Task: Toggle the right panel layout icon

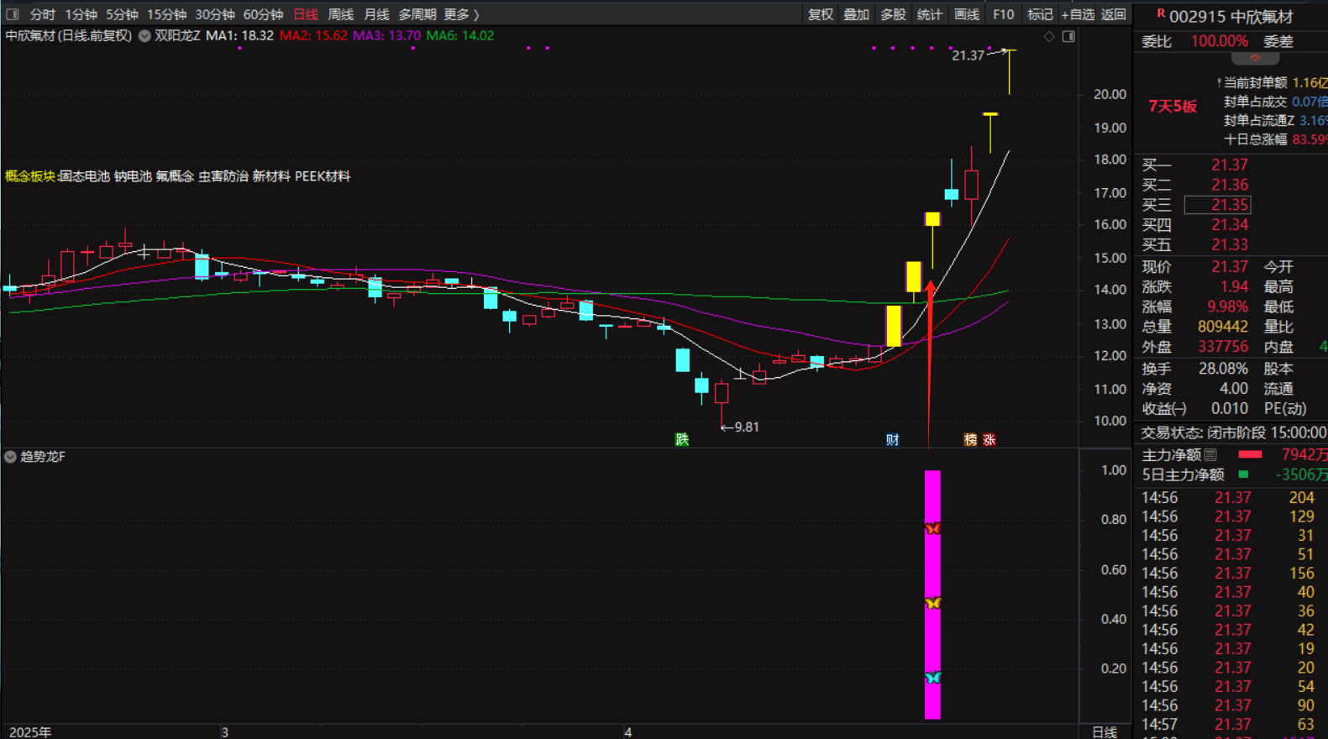Action: click(1068, 36)
